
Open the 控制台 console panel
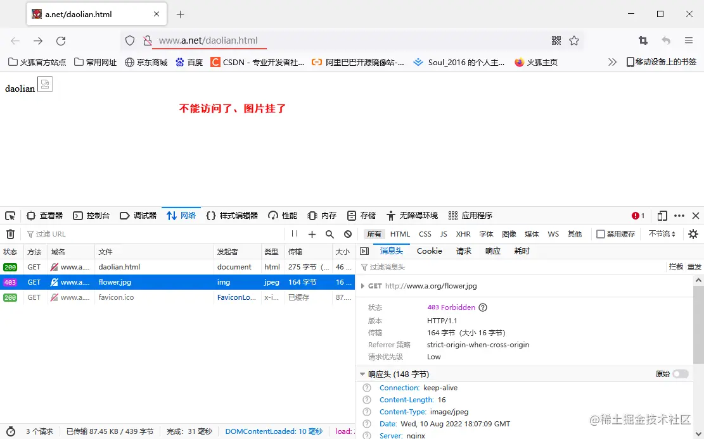coord(91,215)
